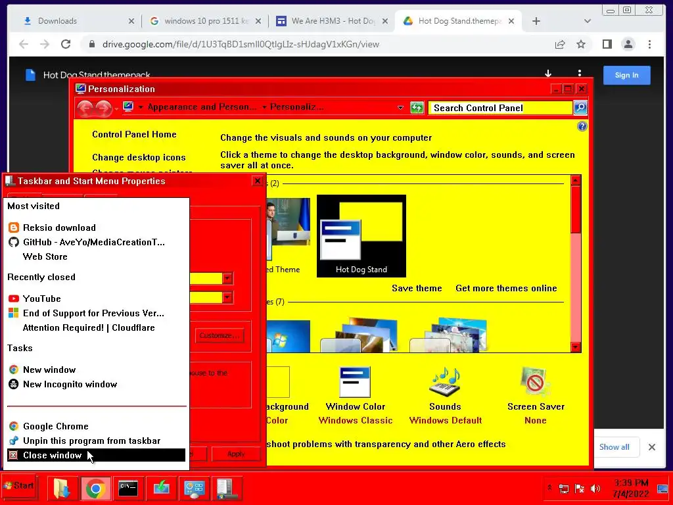Choose New Incognito window task
This screenshot has width=673, height=505.
(x=97, y=384)
